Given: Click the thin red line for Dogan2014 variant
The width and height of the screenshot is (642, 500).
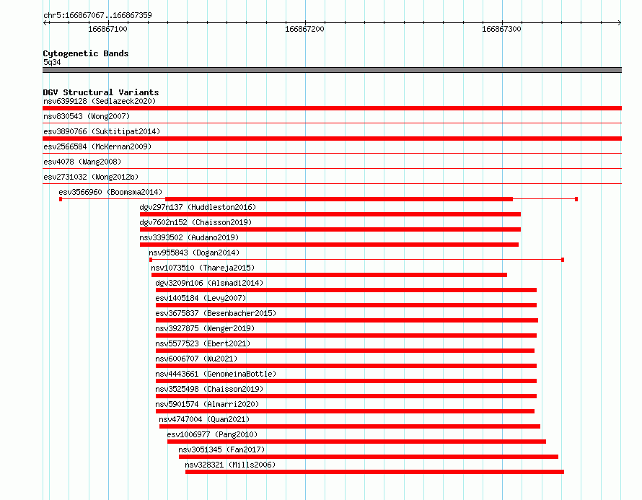Looking at the screenshot, I should (x=356, y=260).
